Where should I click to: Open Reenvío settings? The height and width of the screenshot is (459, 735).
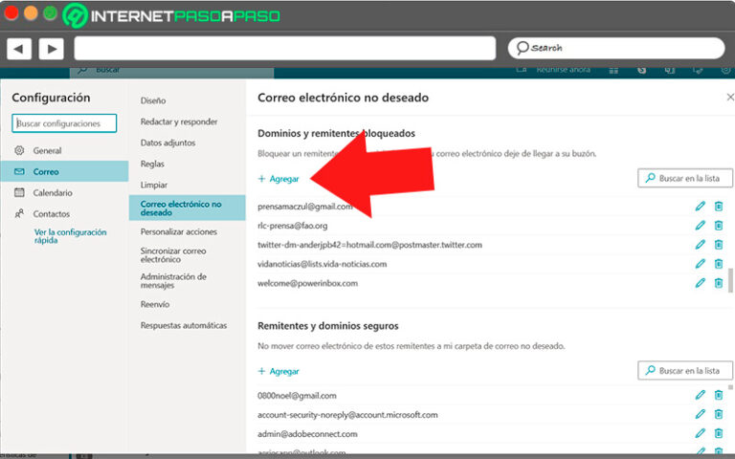[x=155, y=304]
